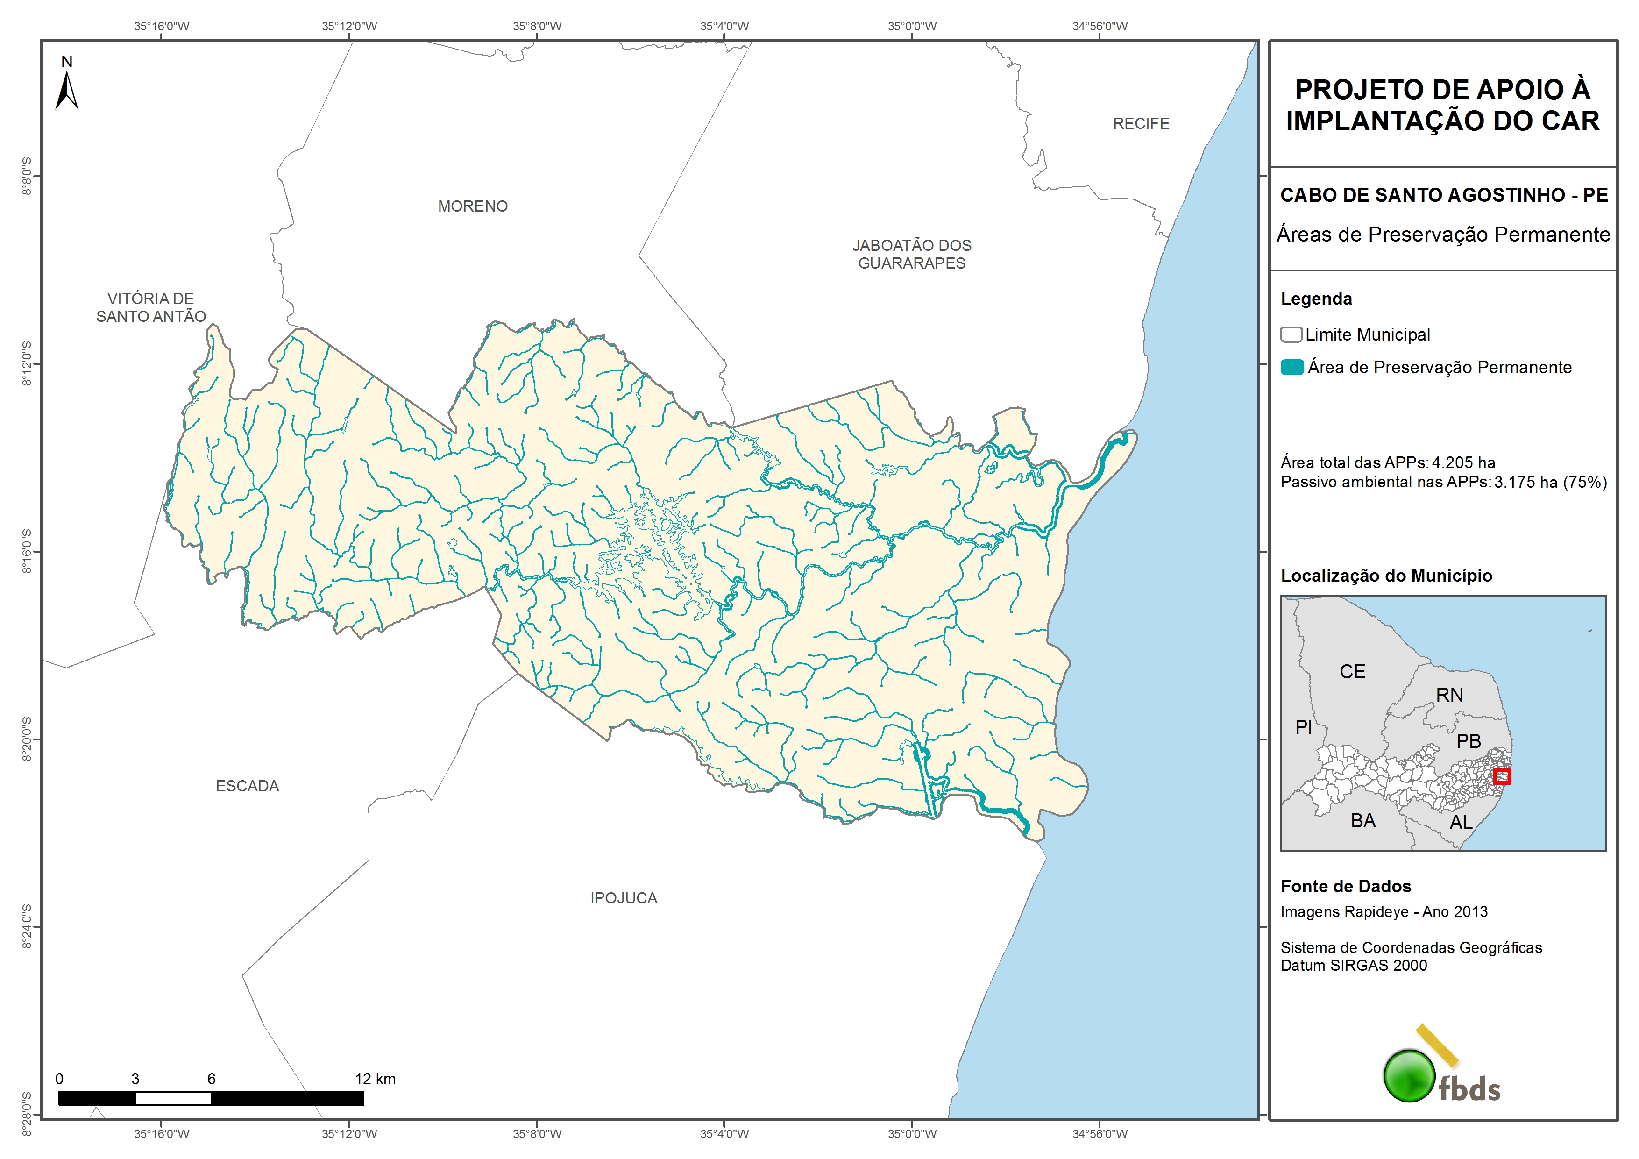Click the MORENO municipality label
This screenshot has width=1639, height=1159.
click(x=473, y=206)
